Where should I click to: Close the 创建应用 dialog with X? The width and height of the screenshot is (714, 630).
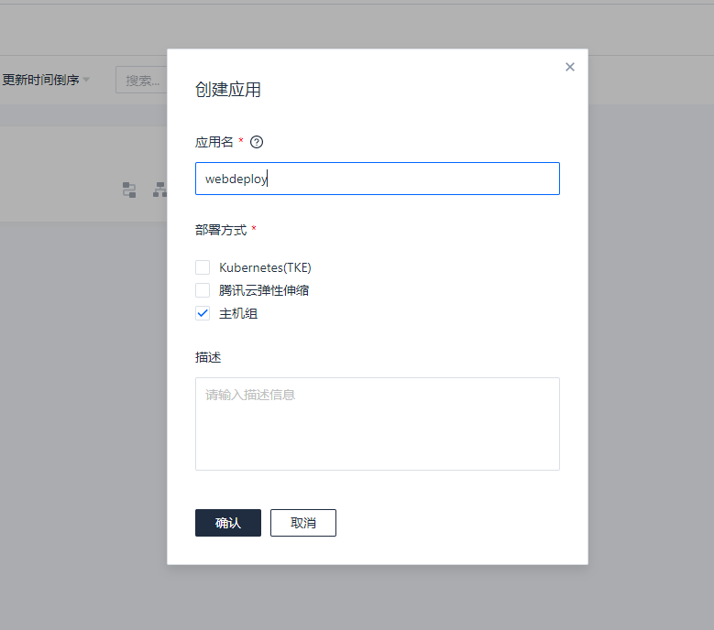pyautogui.click(x=570, y=67)
